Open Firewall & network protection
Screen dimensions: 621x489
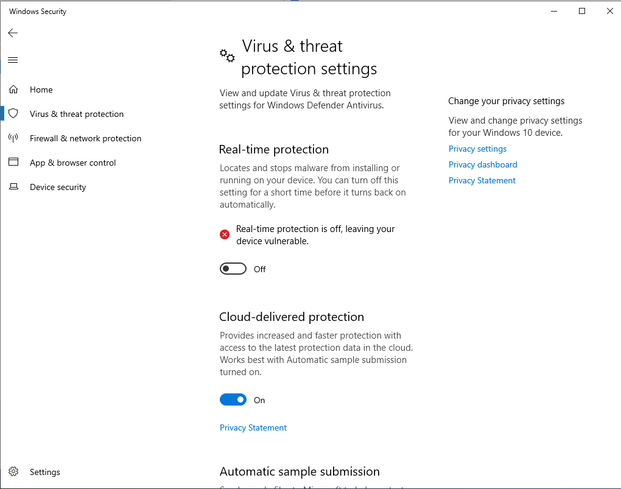tap(85, 138)
